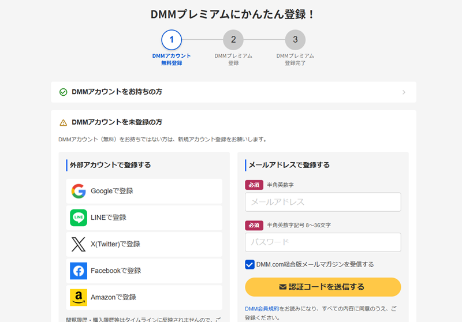Click the DMMアカウントを未登録の方 heading text

tap(117, 122)
